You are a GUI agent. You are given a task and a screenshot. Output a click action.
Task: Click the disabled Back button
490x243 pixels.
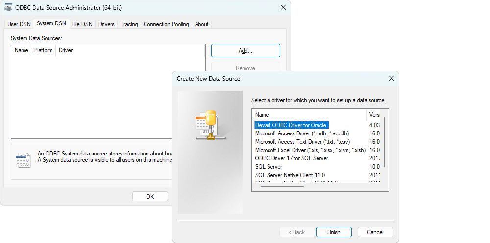(x=296, y=232)
